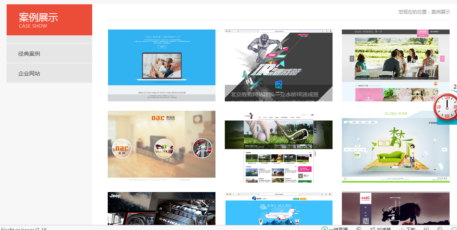Image resolution: width=457 pixels, height=230 pixels.
Task: Open the Jeep engine case thumbnail
Action: pyautogui.click(x=161, y=209)
